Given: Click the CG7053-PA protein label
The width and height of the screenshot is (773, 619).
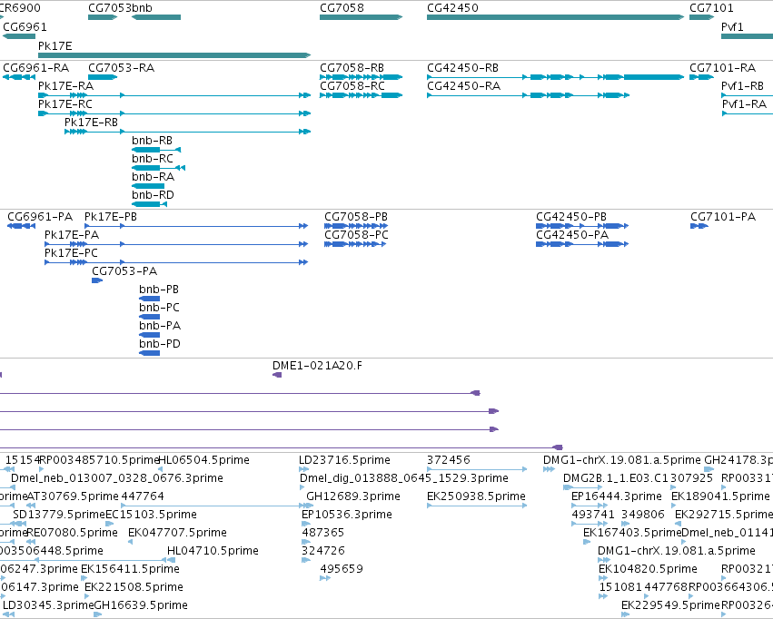Looking at the screenshot, I should click(124, 271).
